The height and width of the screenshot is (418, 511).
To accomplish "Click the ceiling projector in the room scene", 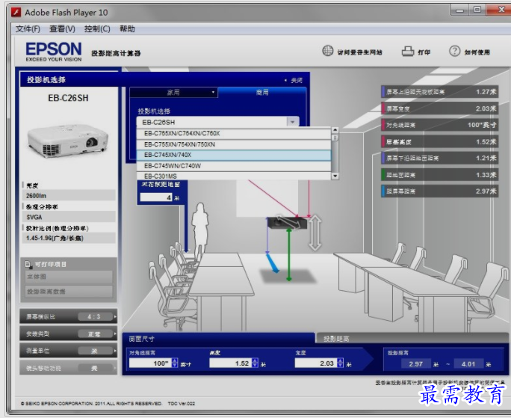I will 287,223.
